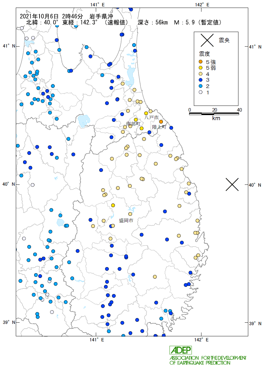Click the 階上町 town label
The height and width of the screenshot is (368, 265).
[x=159, y=127]
